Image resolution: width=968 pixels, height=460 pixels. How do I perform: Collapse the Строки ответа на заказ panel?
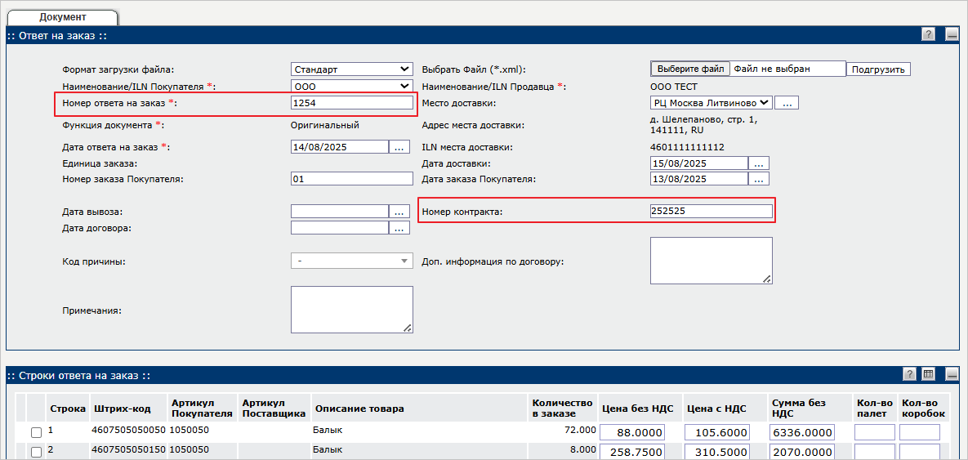(x=951, y=374)
